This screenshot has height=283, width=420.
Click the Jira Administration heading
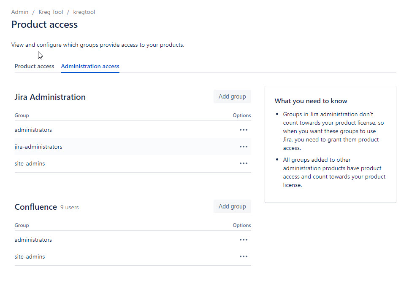[x=50, y=97]
